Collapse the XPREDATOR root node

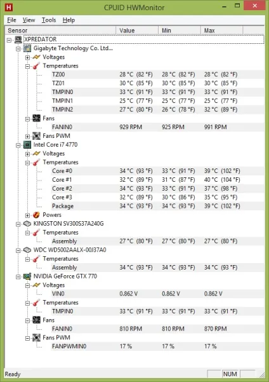(x=10, y=40)
